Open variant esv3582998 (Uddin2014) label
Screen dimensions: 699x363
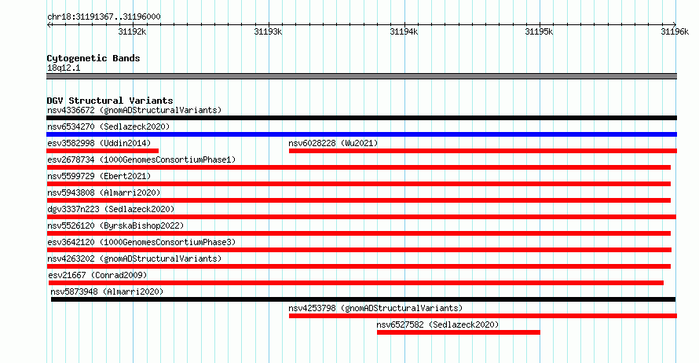click(x=99, y=143)
